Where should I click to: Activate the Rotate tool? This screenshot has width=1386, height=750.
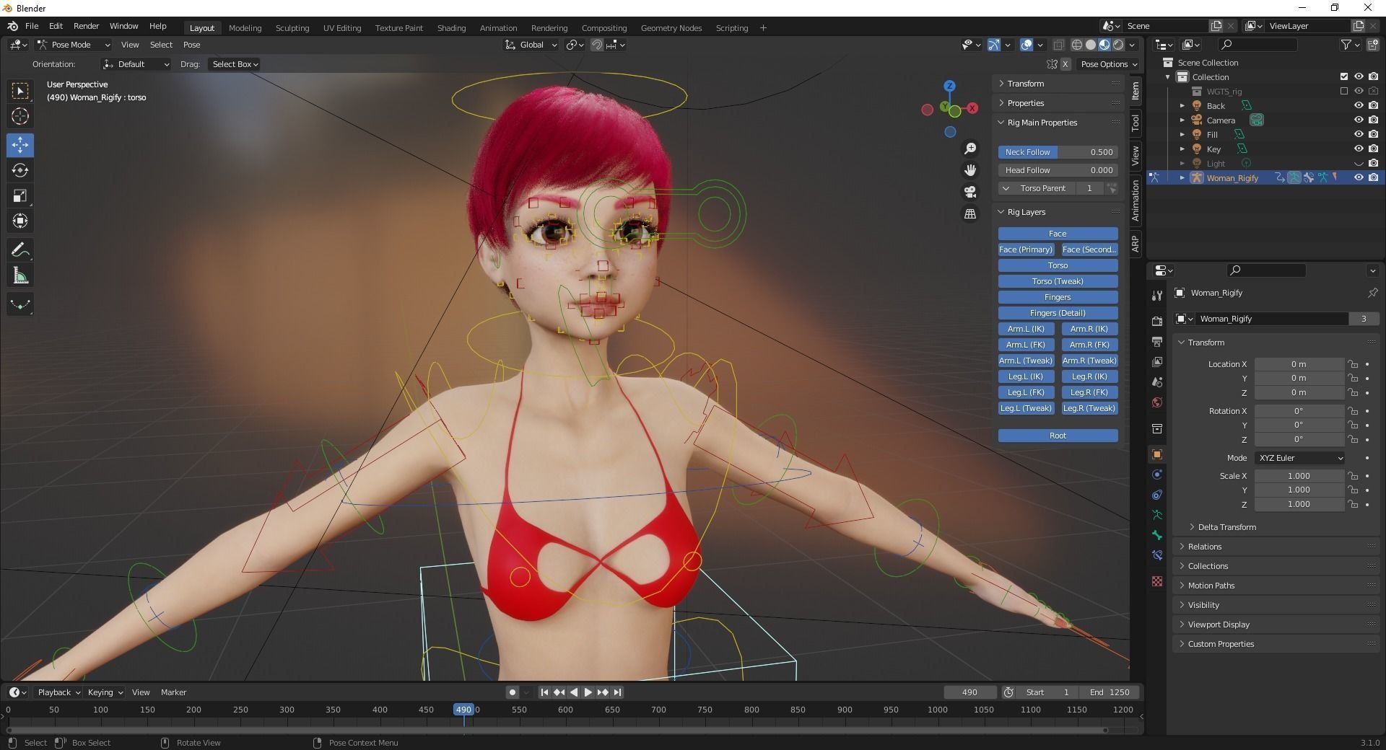20,170
